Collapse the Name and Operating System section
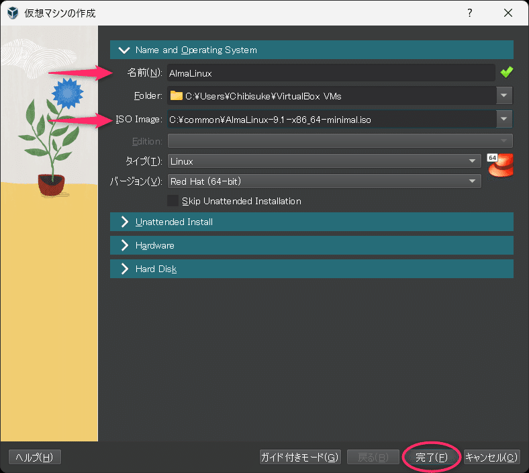Viewport: 529px width, 473px height. pos(124,50)
